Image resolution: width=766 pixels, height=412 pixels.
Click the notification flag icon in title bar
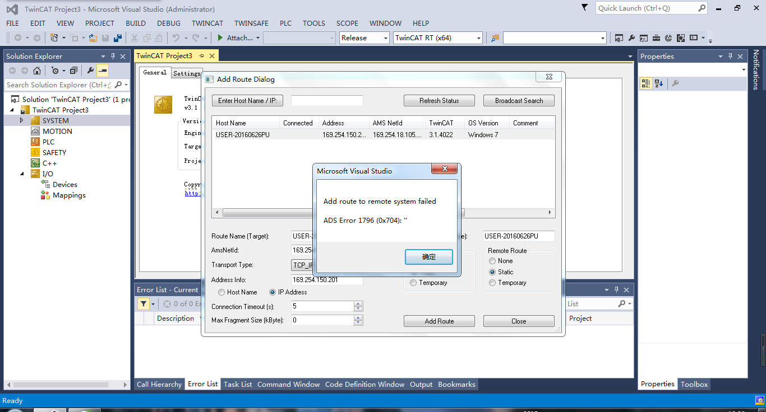tap(585, 8)
